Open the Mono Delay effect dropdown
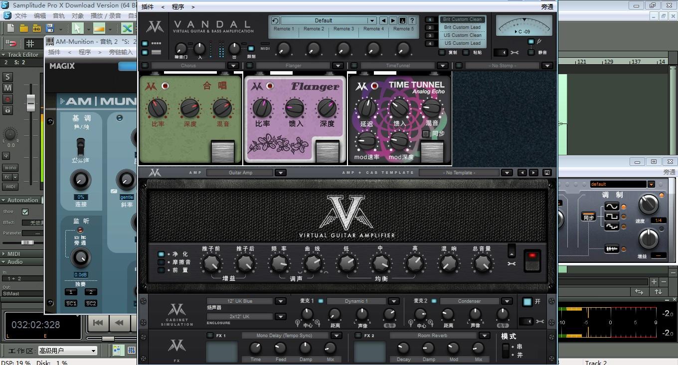This screenshot has height=365, width=678. 337,336
